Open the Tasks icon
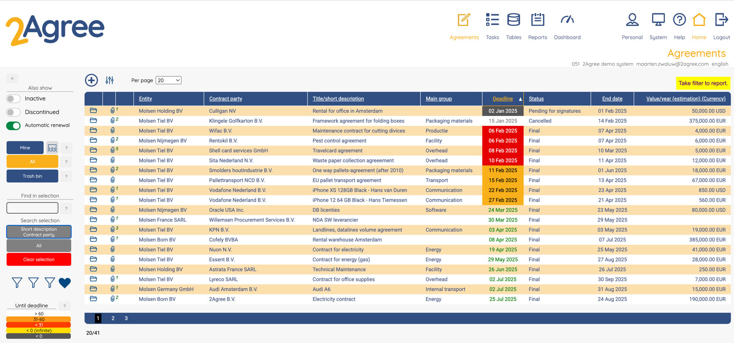This screenshot has width=734, height=343. tap(492, 20)
